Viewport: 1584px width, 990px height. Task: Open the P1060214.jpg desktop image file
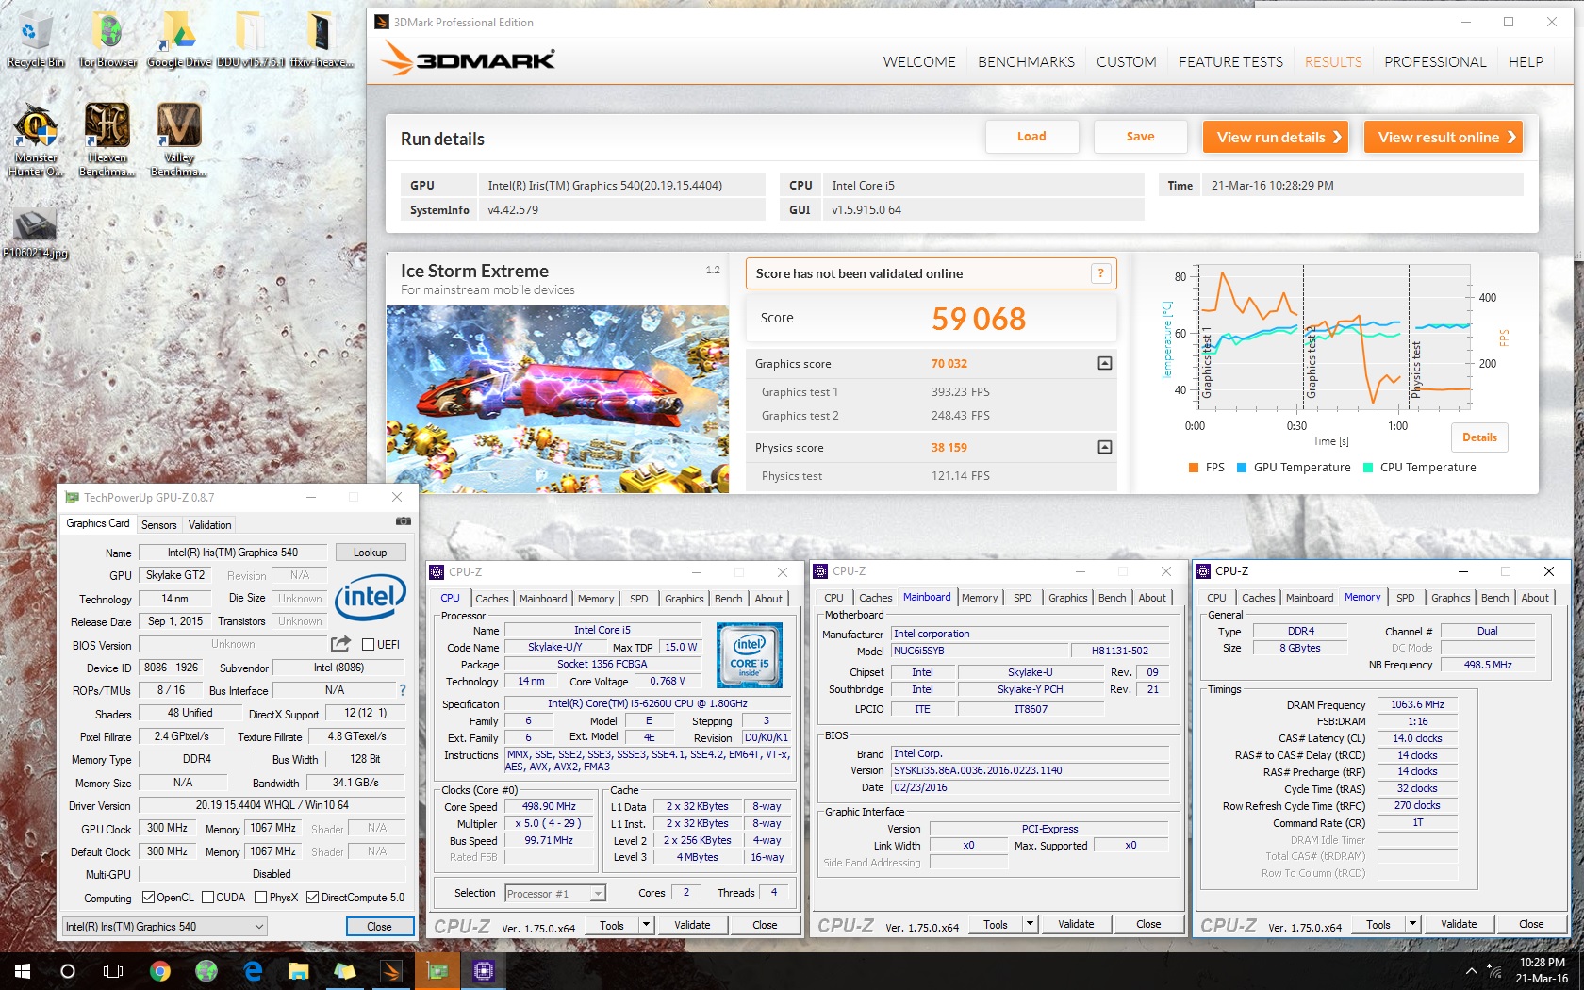click(35, 233)
